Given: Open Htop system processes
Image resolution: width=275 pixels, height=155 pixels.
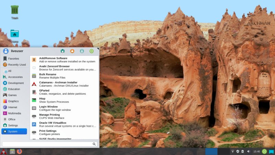Looking at the screenshot, I should [64, 100].
